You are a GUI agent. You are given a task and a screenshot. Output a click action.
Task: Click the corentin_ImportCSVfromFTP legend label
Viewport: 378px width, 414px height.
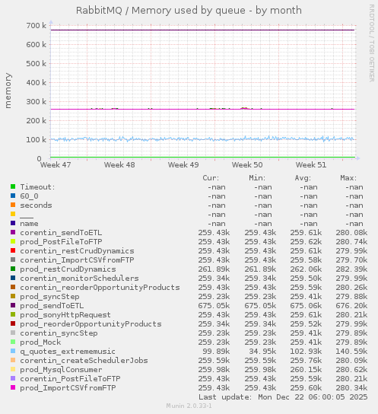pos(77,260)
